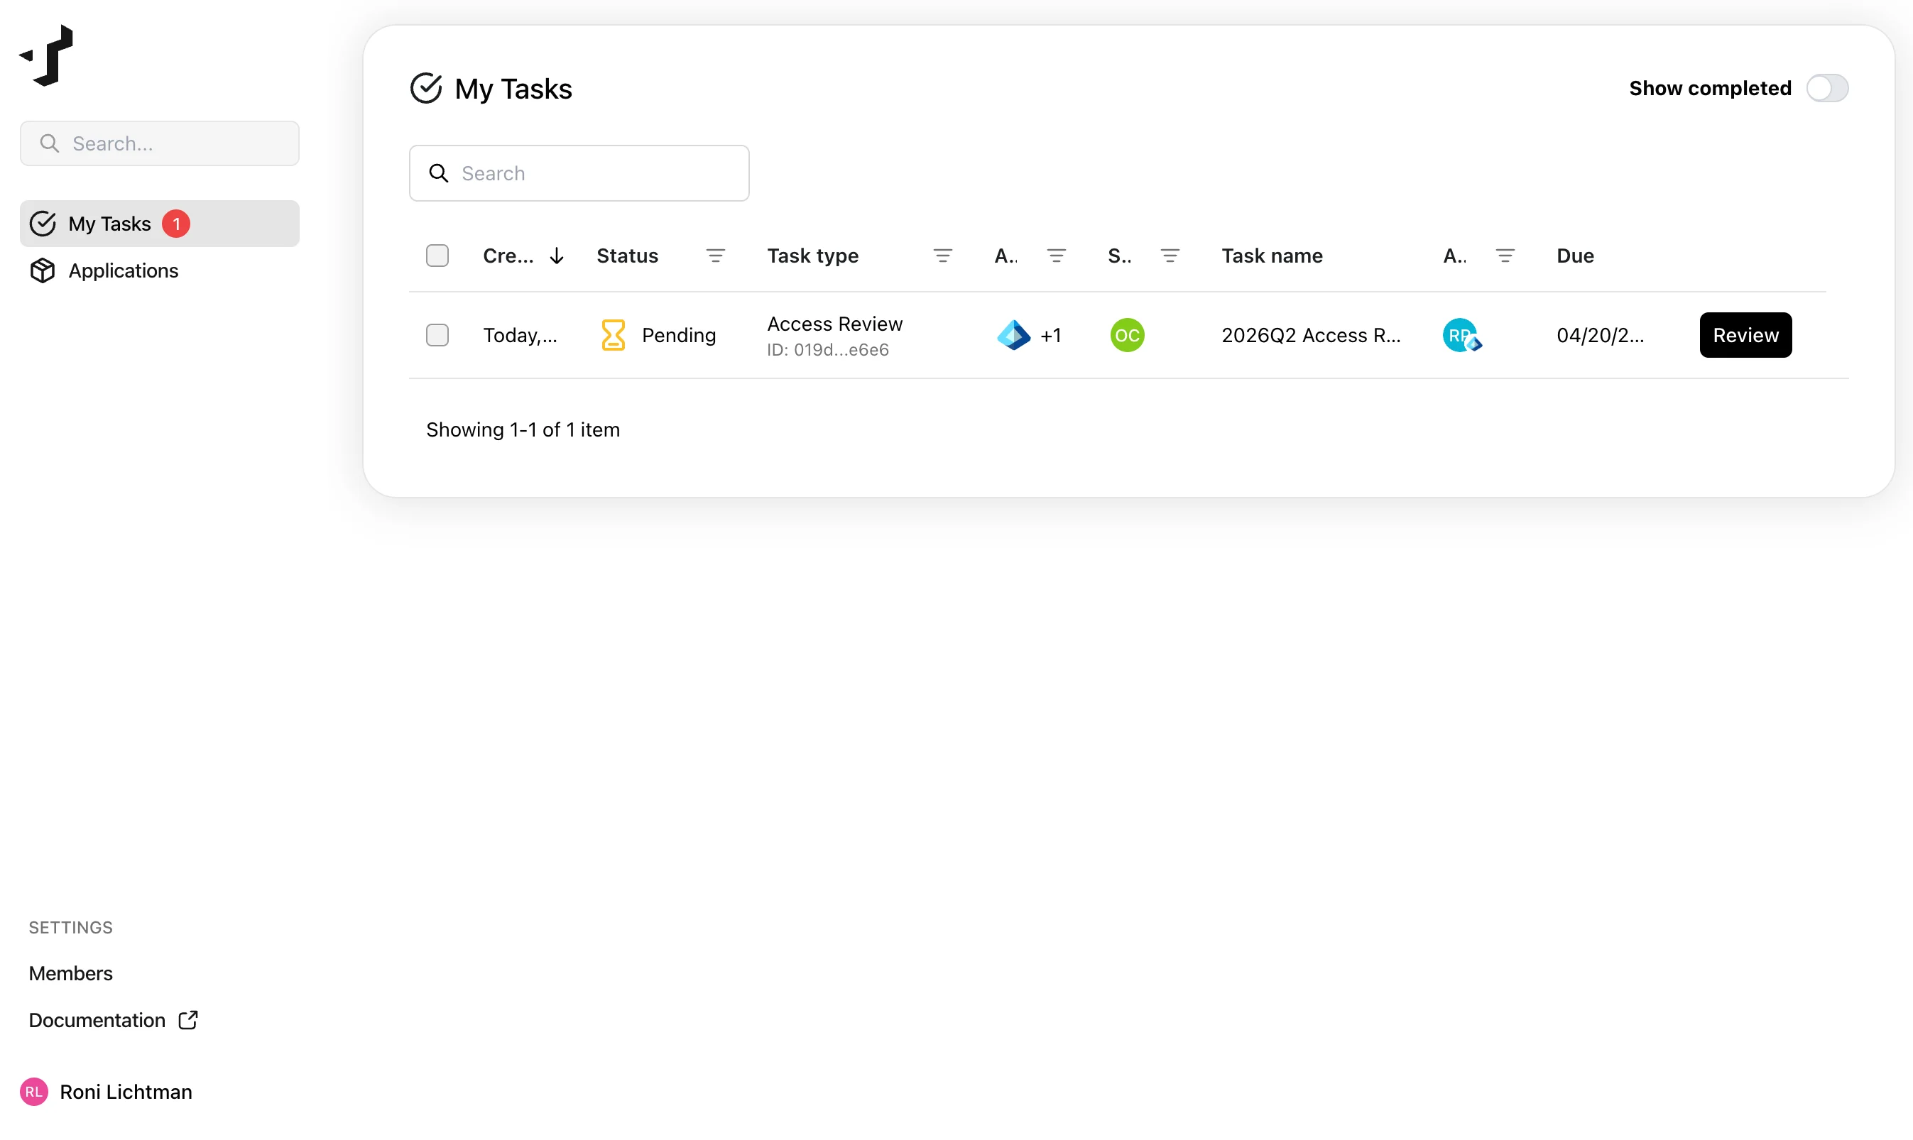Open filter for first A.. column
The image size is (1913, 1140).
tap(1057, 256)
